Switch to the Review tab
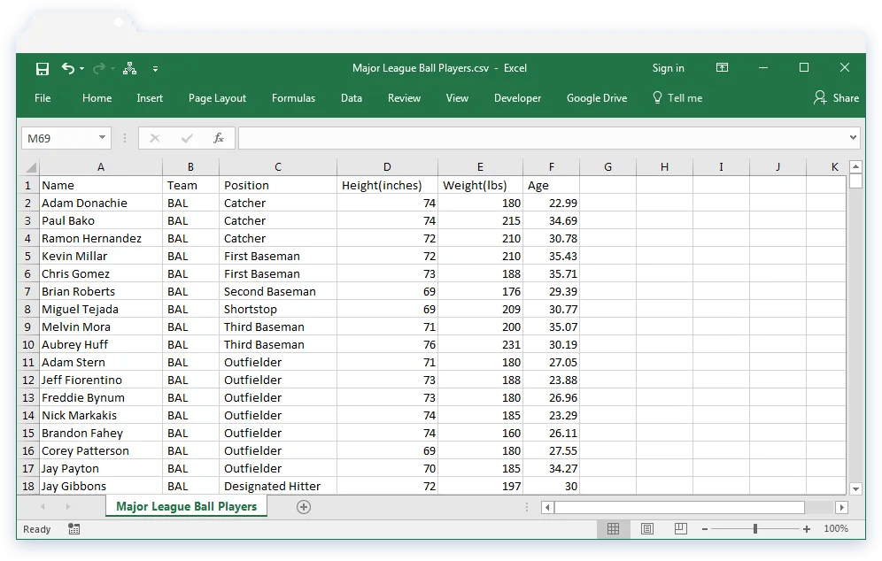This screenshot has width=882, height=561. coord(404,98)
